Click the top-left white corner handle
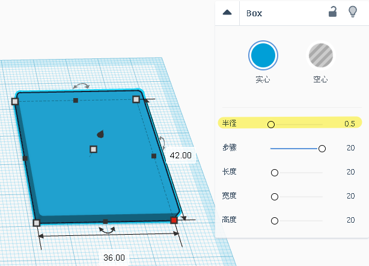This screenshot has height=266, width=369. tap(15, 102)
